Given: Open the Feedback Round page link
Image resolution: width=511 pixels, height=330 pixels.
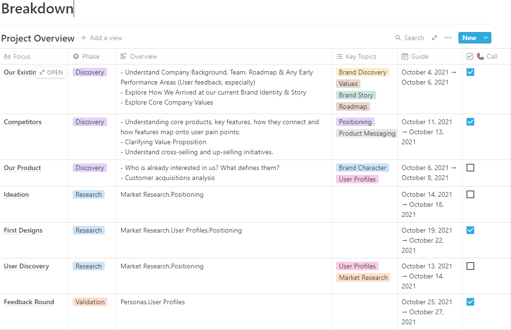Looking at the screenshot, I should (x=29, y=302).
